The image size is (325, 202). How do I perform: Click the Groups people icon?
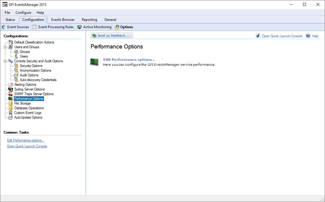click(x=16, y=52)
